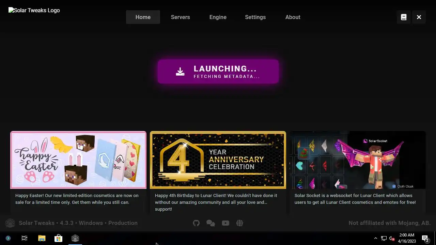The height and width of the screenshot is (245, 436).
Task: Click the Solar Tweaks footer logo icon
Action: pyautogui.click(x=10, y=223)
